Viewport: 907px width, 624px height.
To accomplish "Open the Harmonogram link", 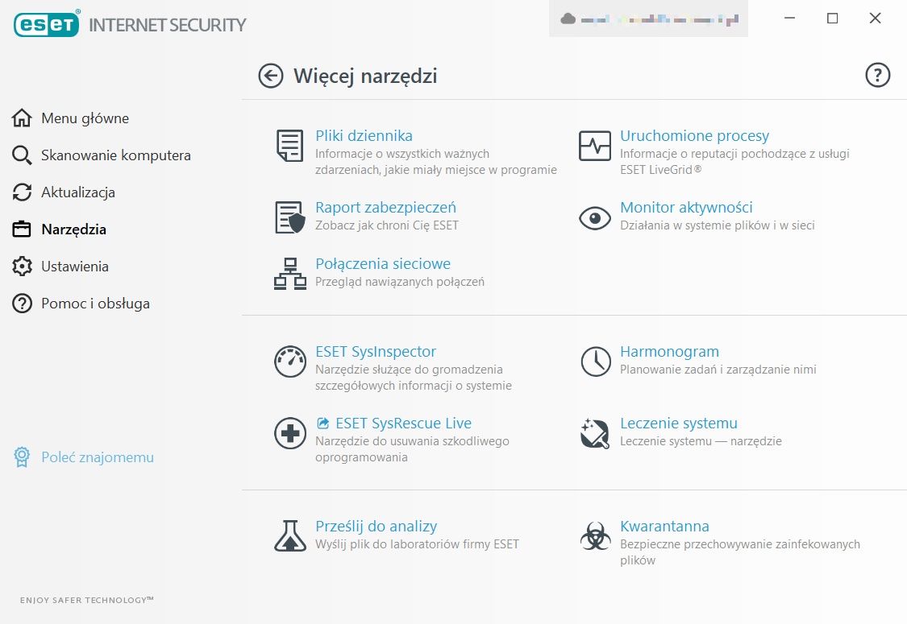I will pos(670,352).
